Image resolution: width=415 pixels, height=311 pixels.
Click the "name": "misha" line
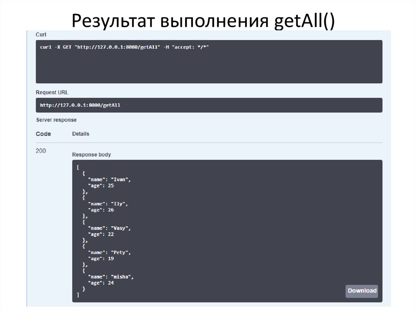tap(111, 277)
